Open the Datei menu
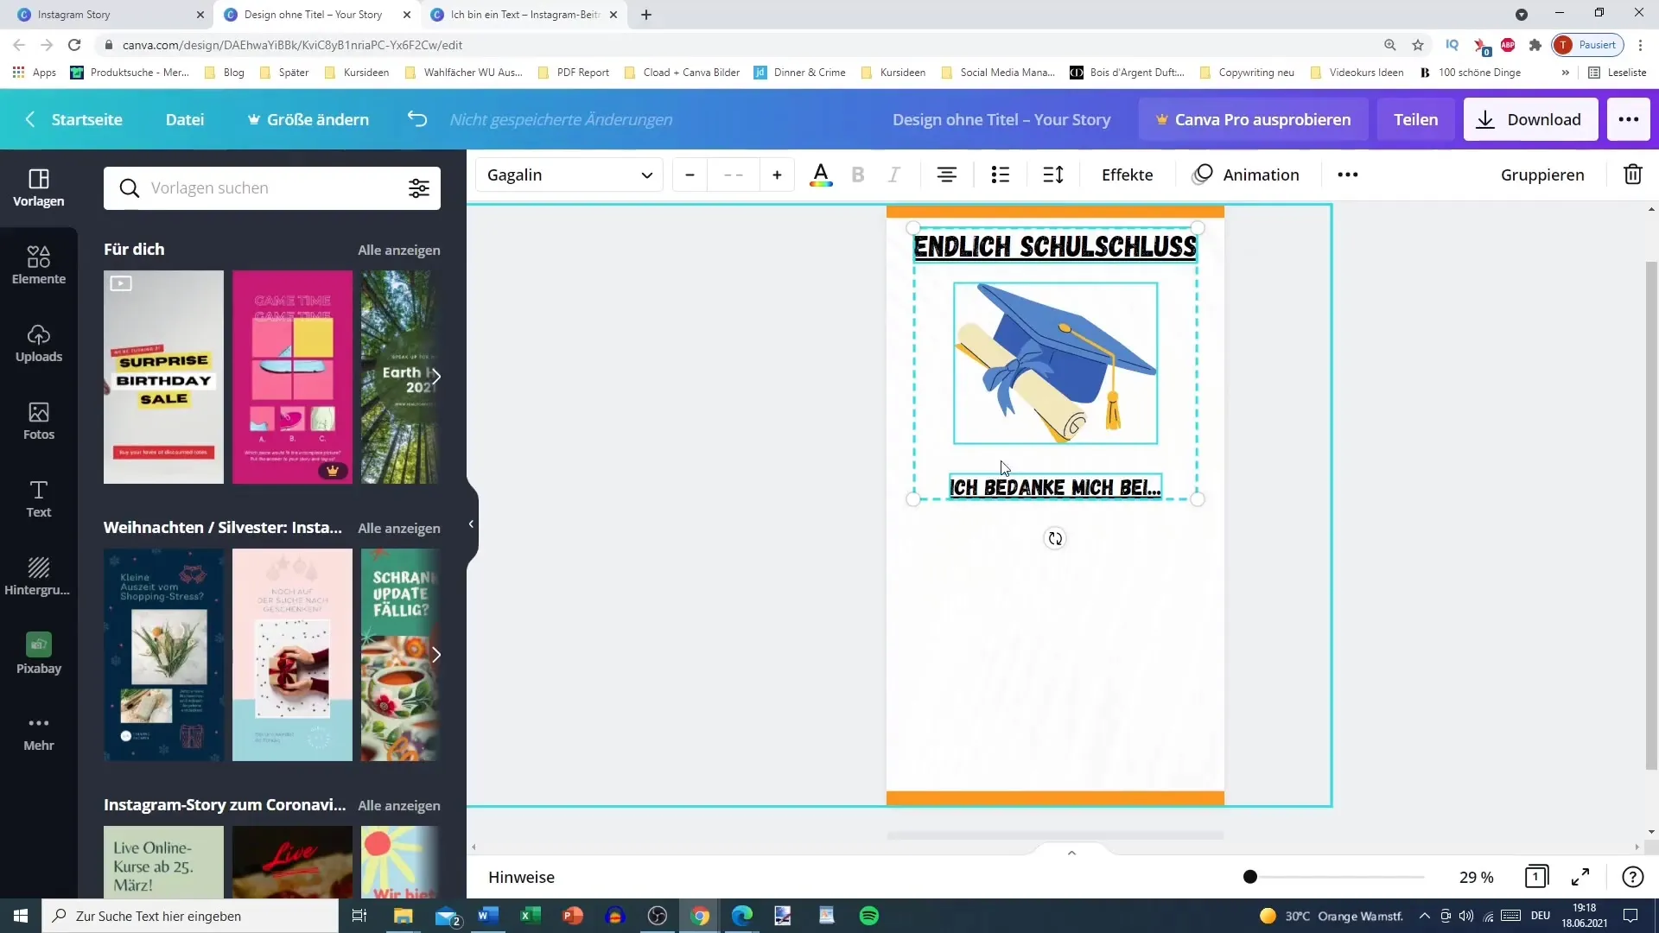 [185, 119]
